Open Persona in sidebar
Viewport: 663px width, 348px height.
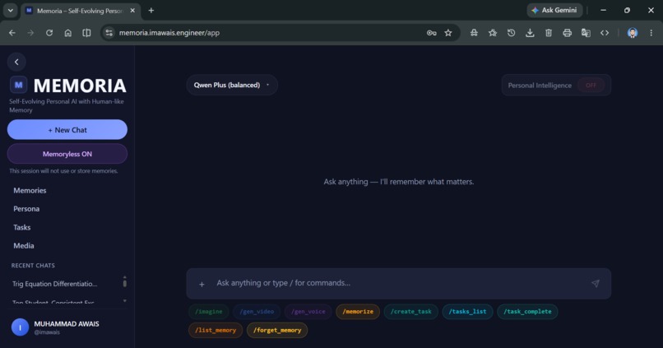[26, 209]
